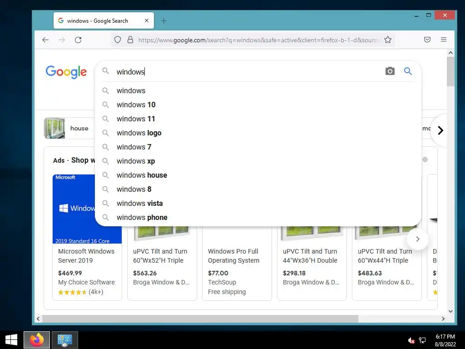Go back using the browser back arrow

(45, 40)
